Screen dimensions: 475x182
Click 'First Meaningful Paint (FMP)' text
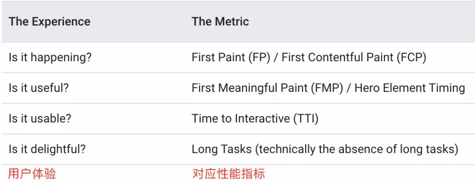(x=267, y=88)
